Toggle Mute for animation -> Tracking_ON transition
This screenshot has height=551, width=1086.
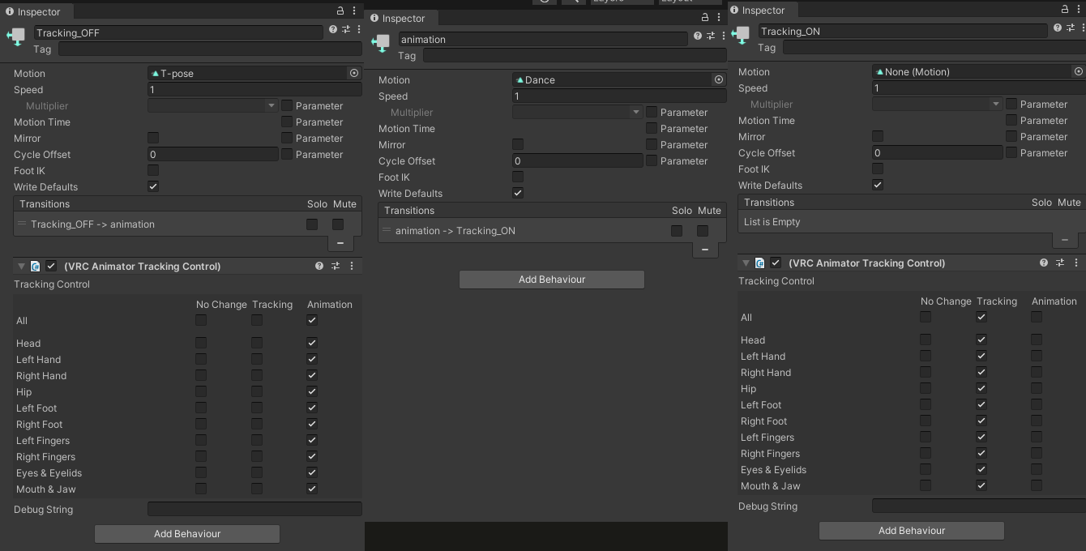coord(703,231)
